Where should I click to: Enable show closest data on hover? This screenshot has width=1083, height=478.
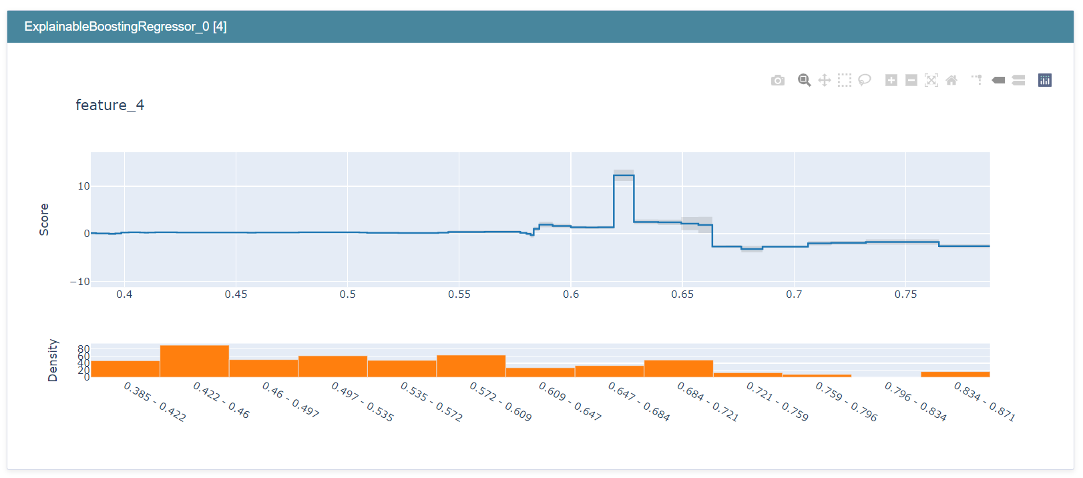998,81
